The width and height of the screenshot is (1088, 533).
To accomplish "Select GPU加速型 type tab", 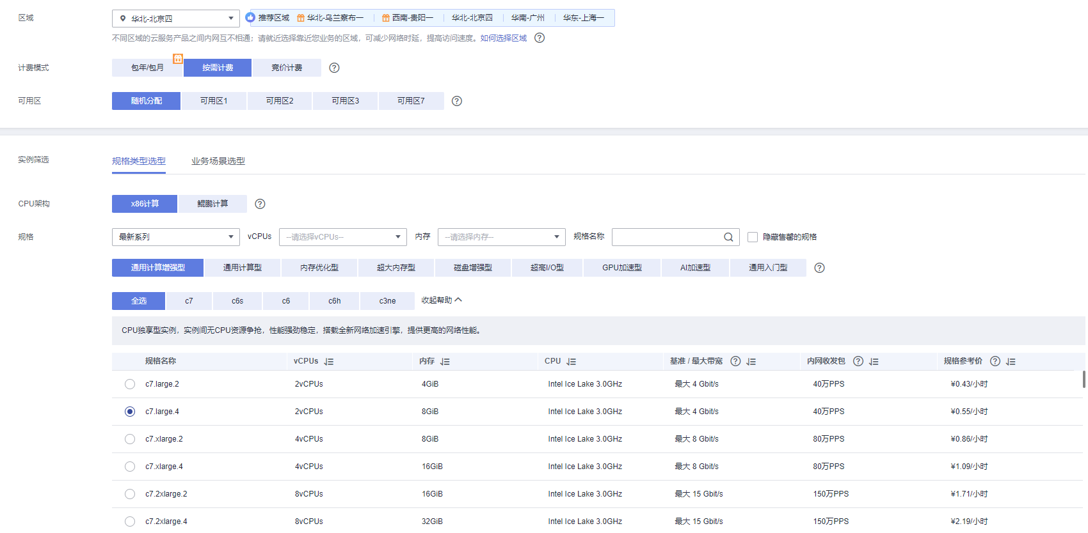I will coord(622,268).
